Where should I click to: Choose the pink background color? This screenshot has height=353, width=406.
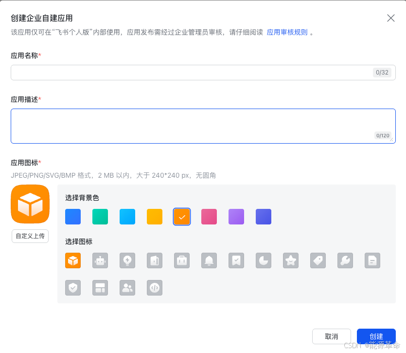(209, 217)
